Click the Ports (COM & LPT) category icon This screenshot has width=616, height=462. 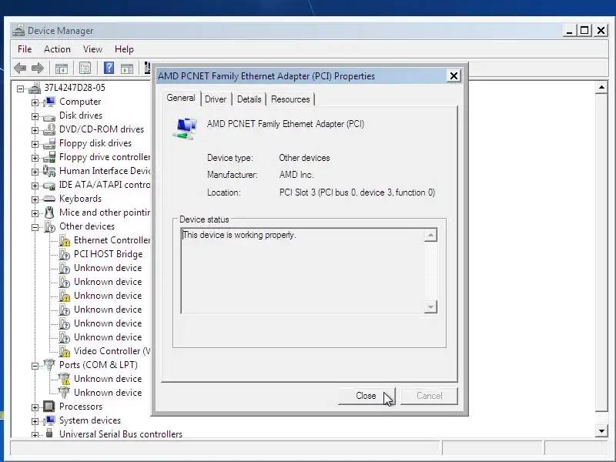pyautogui.click(x=49, y=365)
